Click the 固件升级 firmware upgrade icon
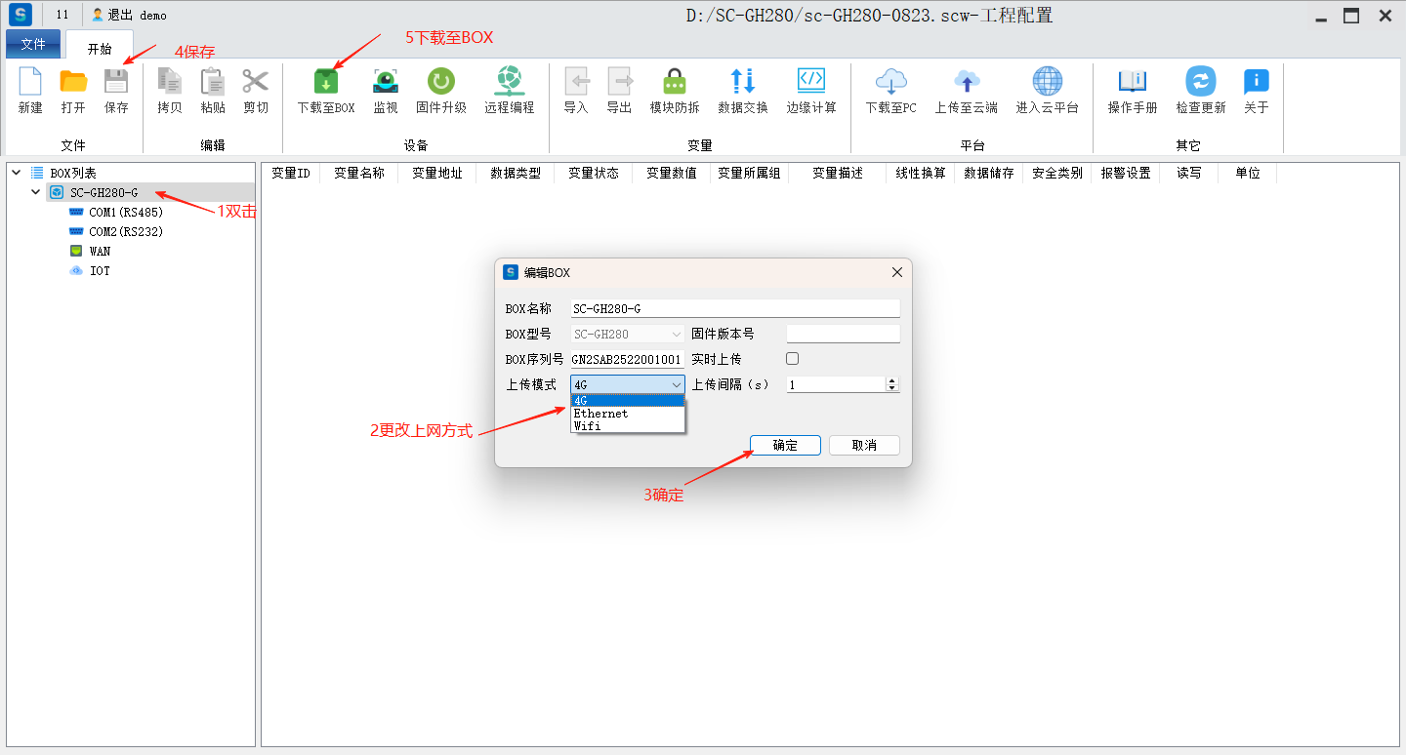This screenshot has height=755, width=1406. click(440, 82)
